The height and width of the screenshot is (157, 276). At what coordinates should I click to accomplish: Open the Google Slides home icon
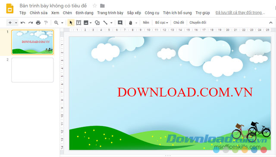pyautogui.click(x=9, y=9)
